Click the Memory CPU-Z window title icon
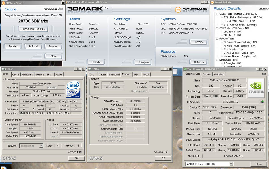The image size is (269, 169). (90, 69)
